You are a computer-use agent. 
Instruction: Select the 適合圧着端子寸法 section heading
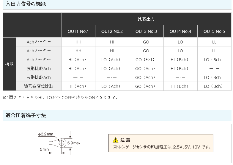pyautogui.click(x=26, y=115)
